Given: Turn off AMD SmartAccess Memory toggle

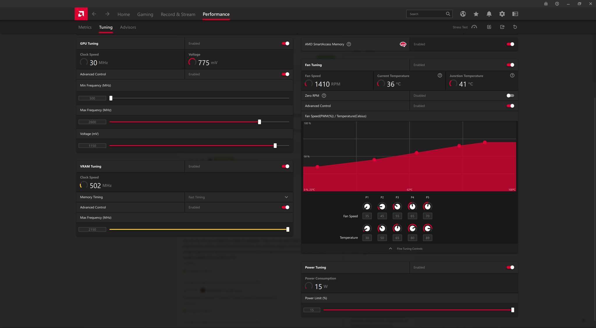Looking at the screenshot, I should (510, 44).
